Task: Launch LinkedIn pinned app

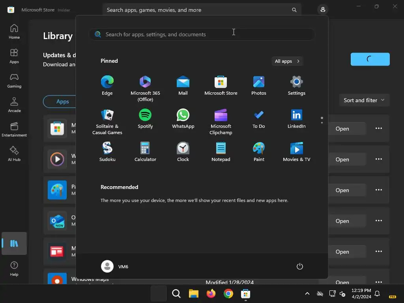Action: 297,119
